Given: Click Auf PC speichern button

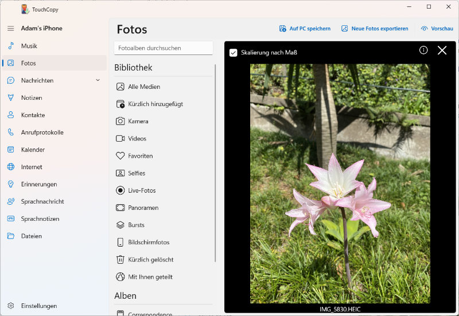Looking at the screenshot, I should pos(305,29).
